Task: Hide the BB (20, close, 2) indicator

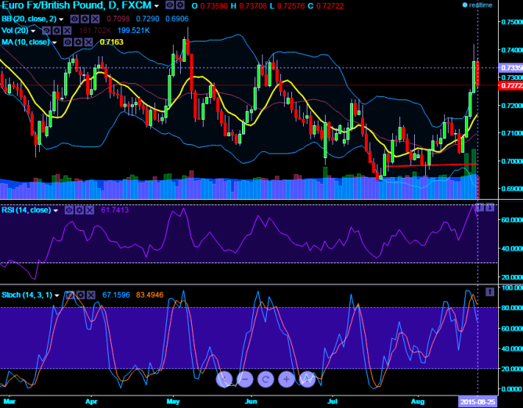Action: 74,19
